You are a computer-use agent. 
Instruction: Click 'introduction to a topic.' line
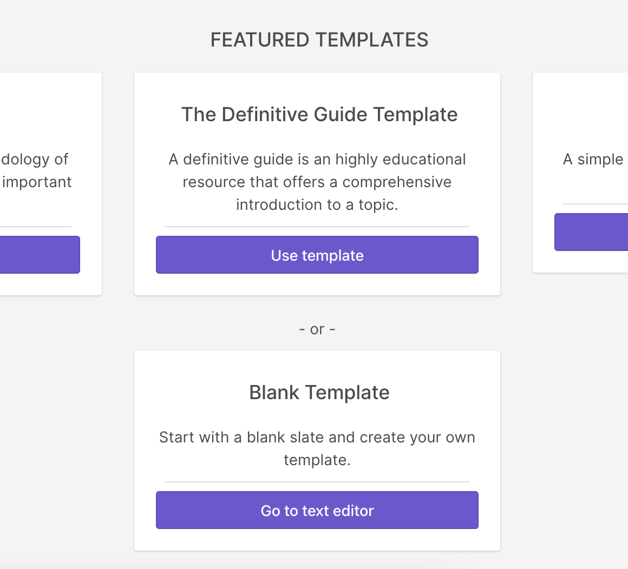317,205
